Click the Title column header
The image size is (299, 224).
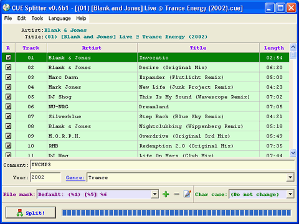coord(198,48)
